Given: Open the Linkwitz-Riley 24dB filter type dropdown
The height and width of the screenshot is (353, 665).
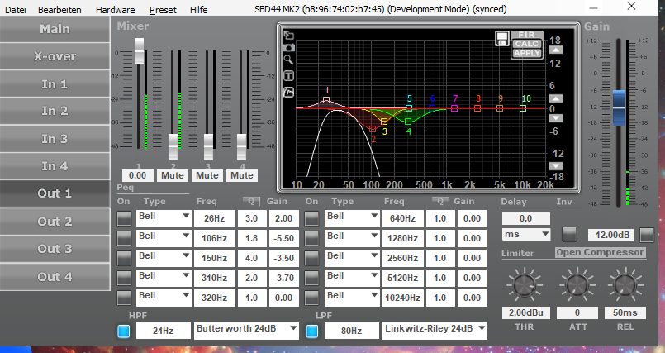Looking at the screenshot, I should click(434, 330).
